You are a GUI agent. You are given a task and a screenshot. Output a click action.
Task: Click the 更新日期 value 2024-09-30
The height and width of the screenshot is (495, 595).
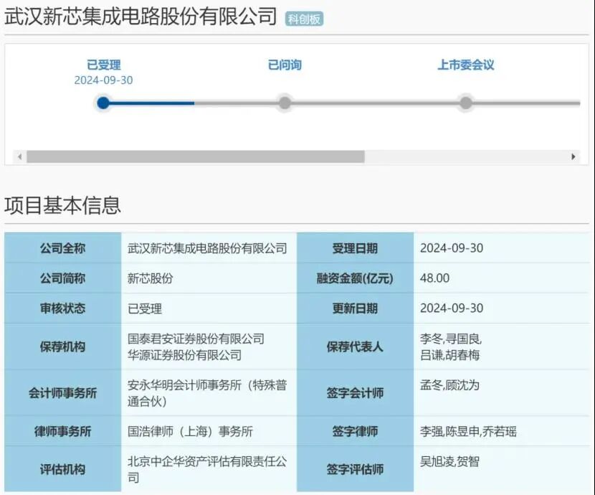pos(452,308)
